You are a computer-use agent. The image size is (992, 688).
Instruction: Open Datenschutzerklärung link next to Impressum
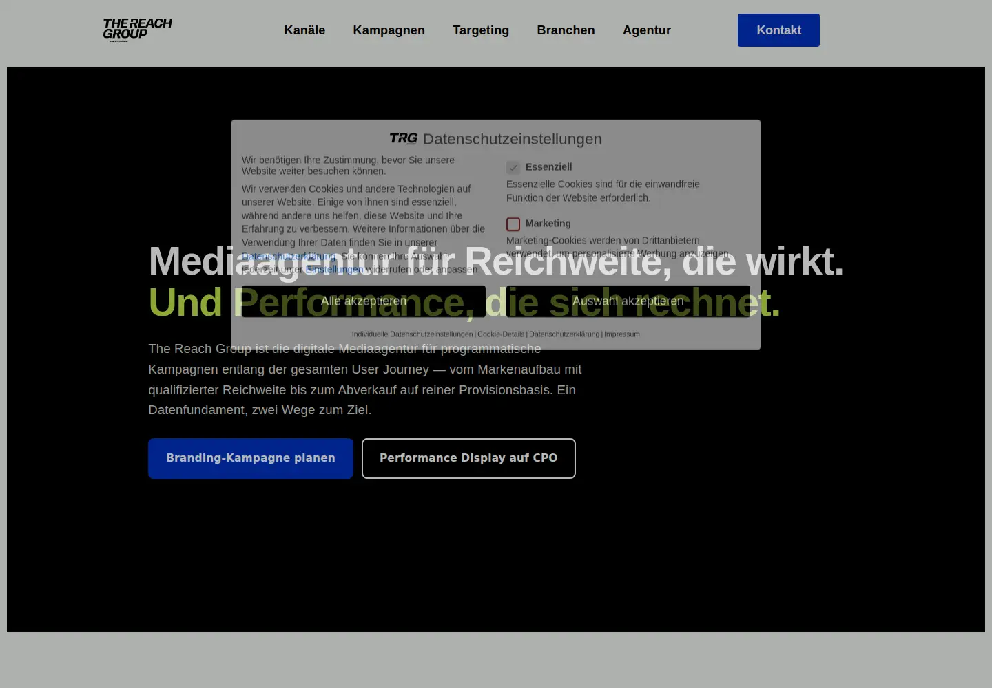click(564, 334)
